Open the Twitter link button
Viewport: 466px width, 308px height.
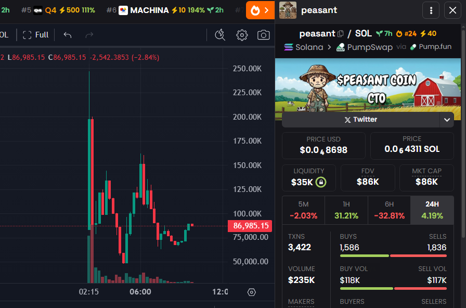tap(361, 120)
